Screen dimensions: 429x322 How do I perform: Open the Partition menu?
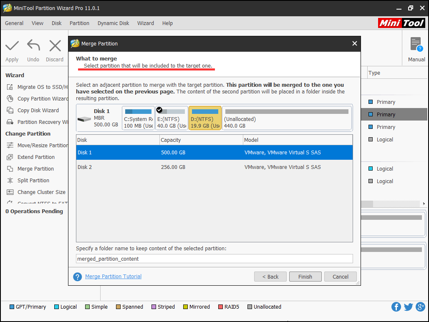tap(79, 23)
